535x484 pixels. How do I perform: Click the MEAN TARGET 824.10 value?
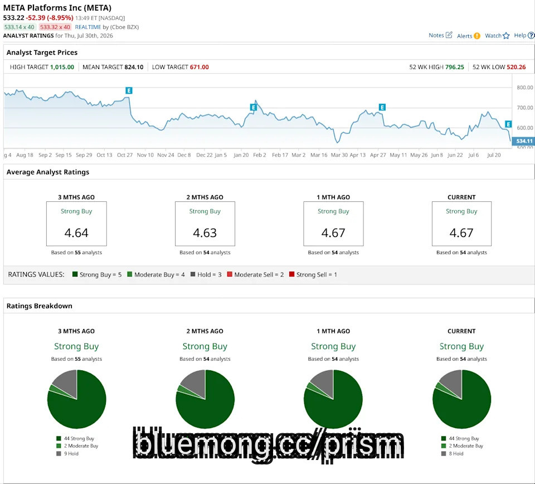tap(134, 67)
